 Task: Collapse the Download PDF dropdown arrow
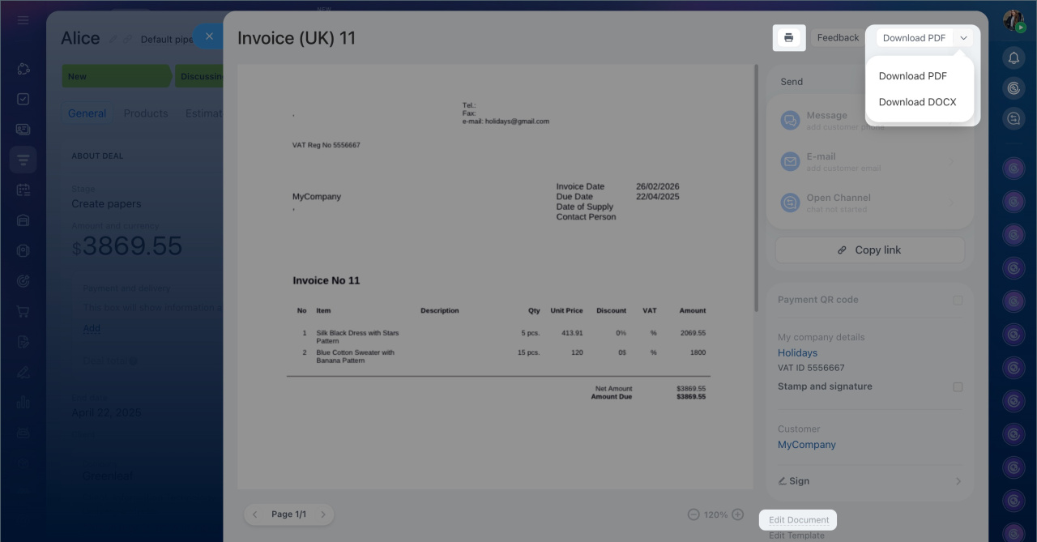click(963, 38)
